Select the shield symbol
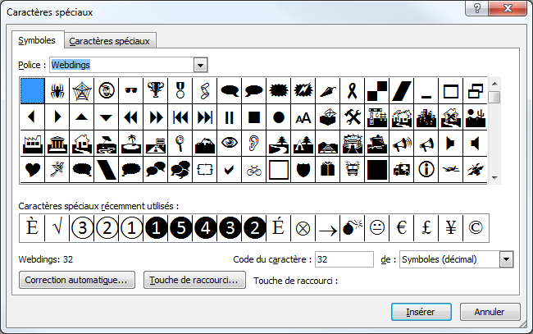 303,169
